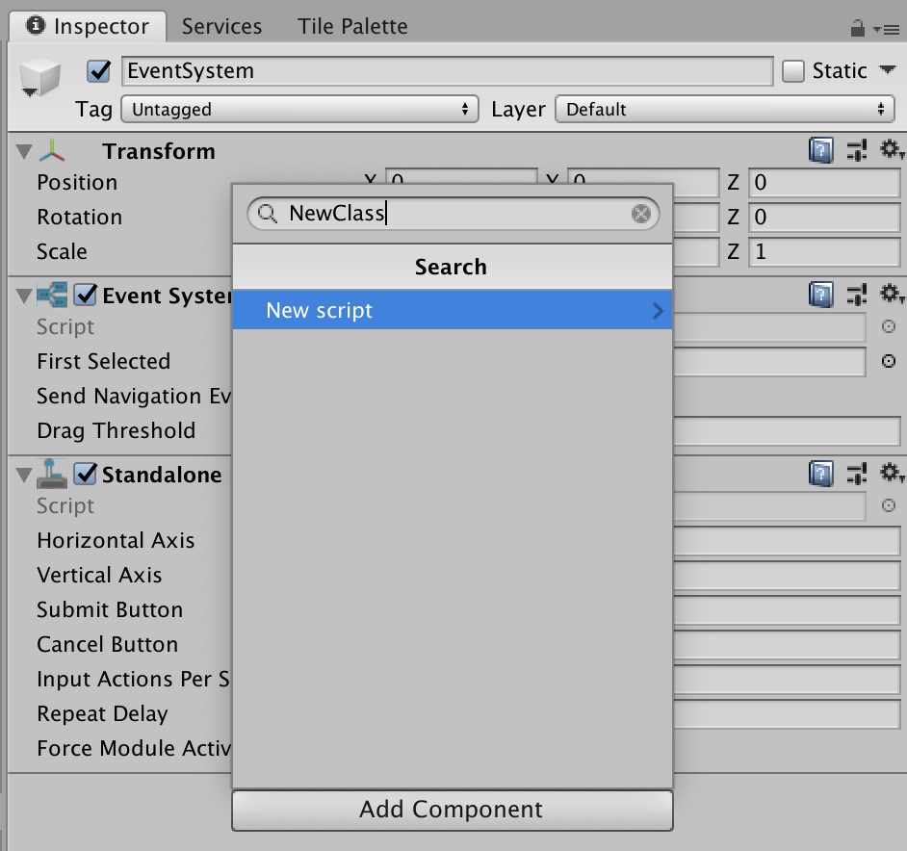
Task: Disable the Standalone module checkbox
Action: pyautogui.click(x=86, y=474)
